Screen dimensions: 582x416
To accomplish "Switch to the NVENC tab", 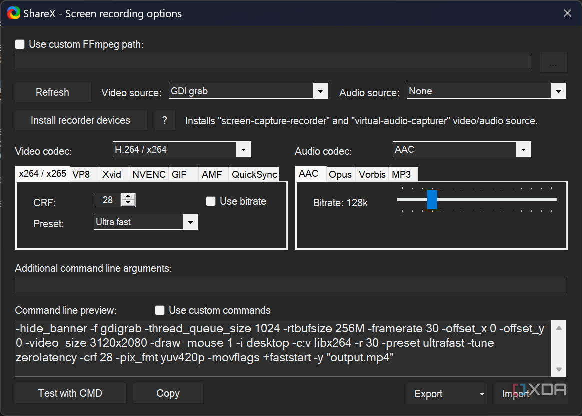I will [x=149, y=174].
